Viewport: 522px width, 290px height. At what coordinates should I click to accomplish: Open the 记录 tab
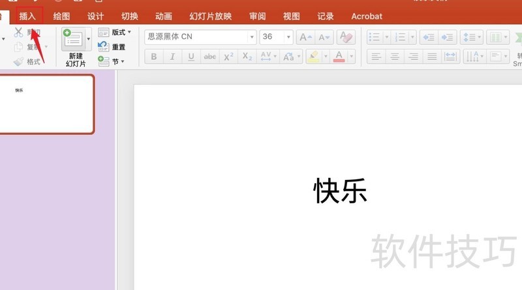click(x=325, y=16)
